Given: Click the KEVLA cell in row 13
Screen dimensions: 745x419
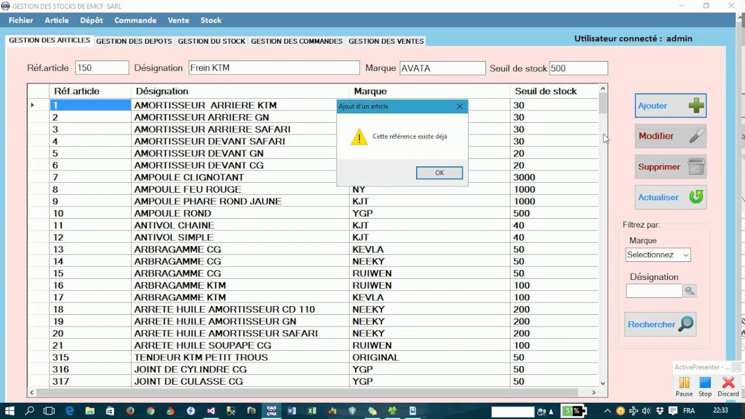Looking at the screenshot, I should (430, 249).
